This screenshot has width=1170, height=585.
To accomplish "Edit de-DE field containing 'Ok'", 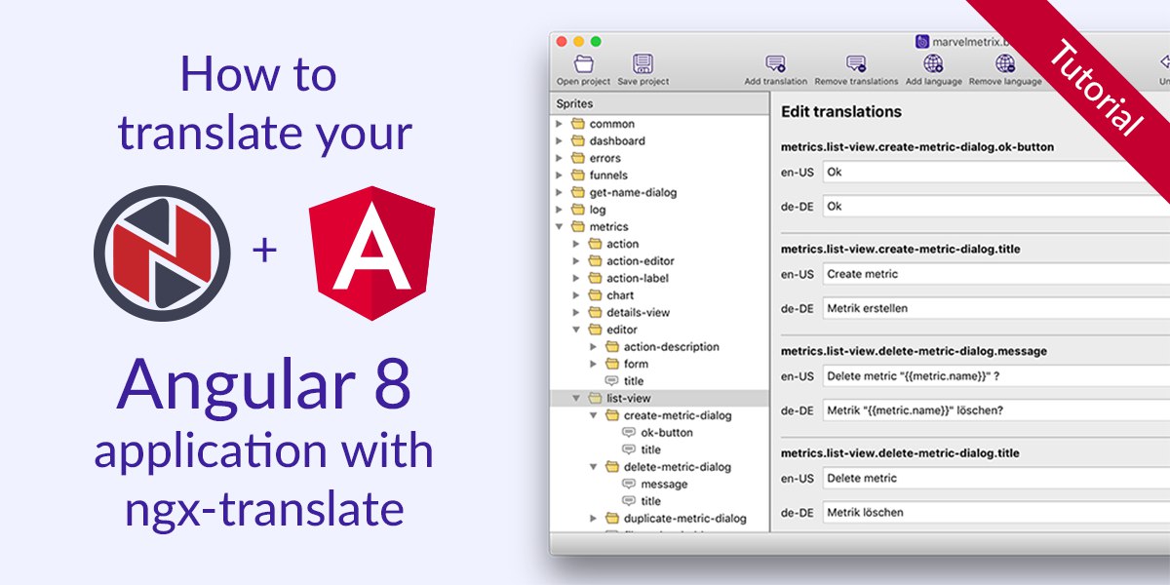I will click(995, 206).
